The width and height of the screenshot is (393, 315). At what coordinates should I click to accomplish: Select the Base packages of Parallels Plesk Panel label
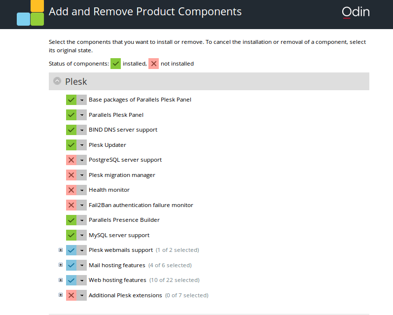tap(140, 100)
